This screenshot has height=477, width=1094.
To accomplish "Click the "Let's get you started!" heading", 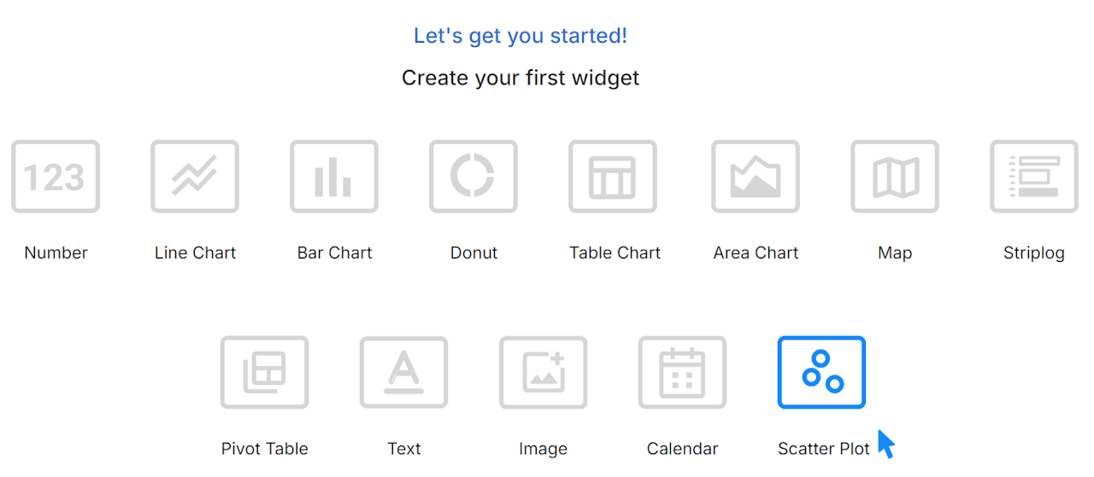I will pyautogui.click(x=521, y=36).
